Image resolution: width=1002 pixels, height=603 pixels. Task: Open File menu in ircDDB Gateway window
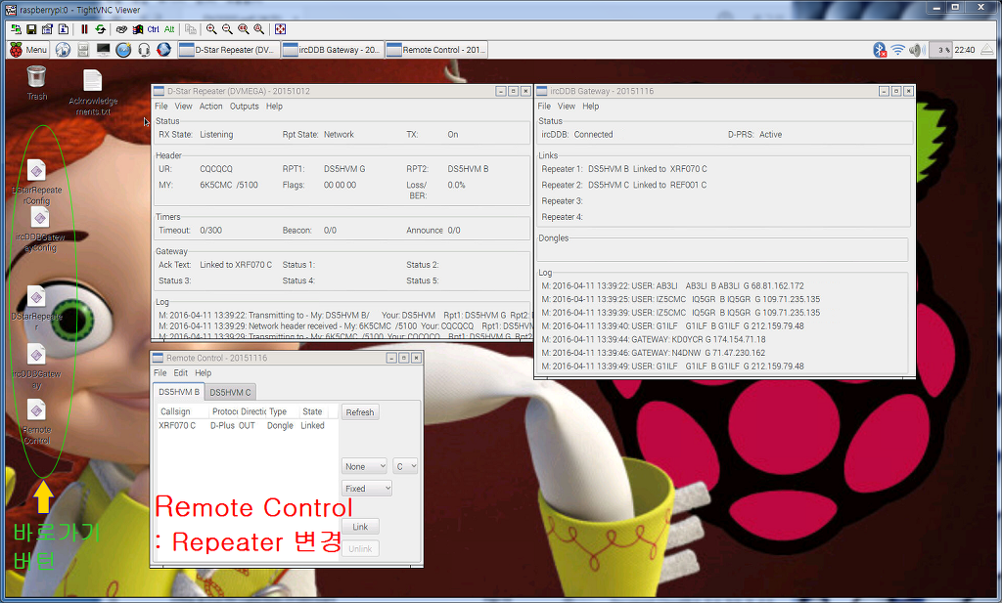pos(544,106)
